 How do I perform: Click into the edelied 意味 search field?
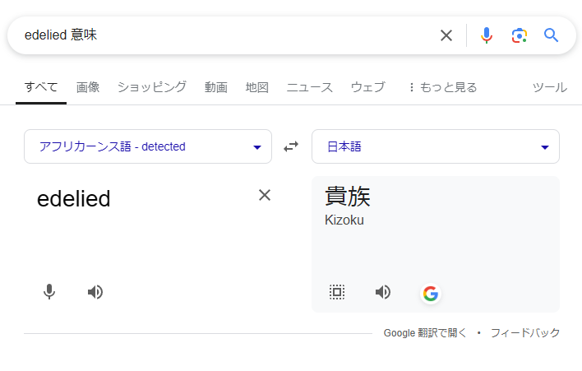pos(223,35)
